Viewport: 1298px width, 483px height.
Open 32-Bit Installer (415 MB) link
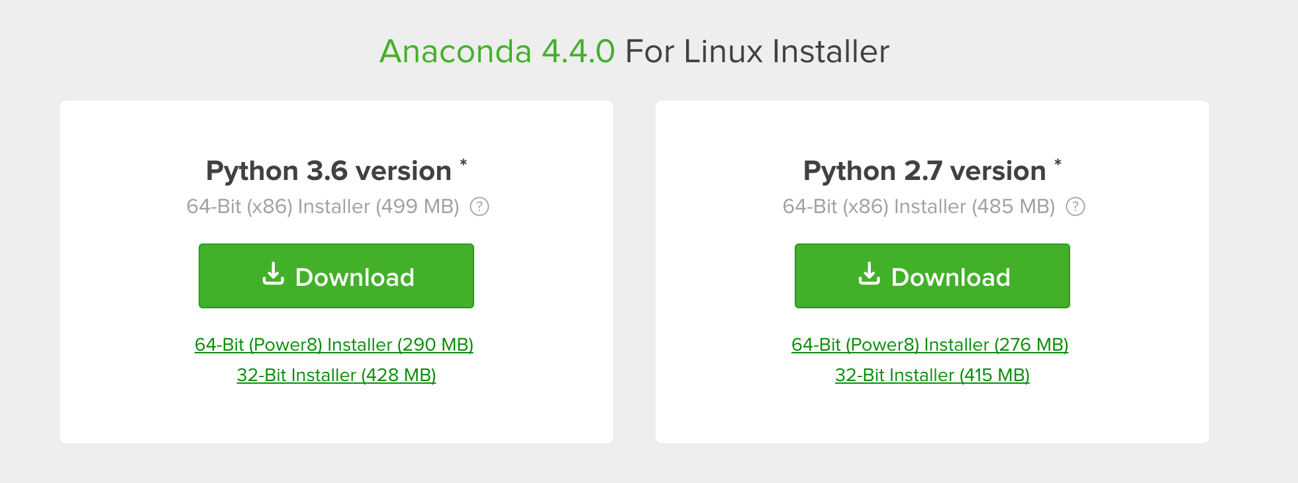pos(932,375)
